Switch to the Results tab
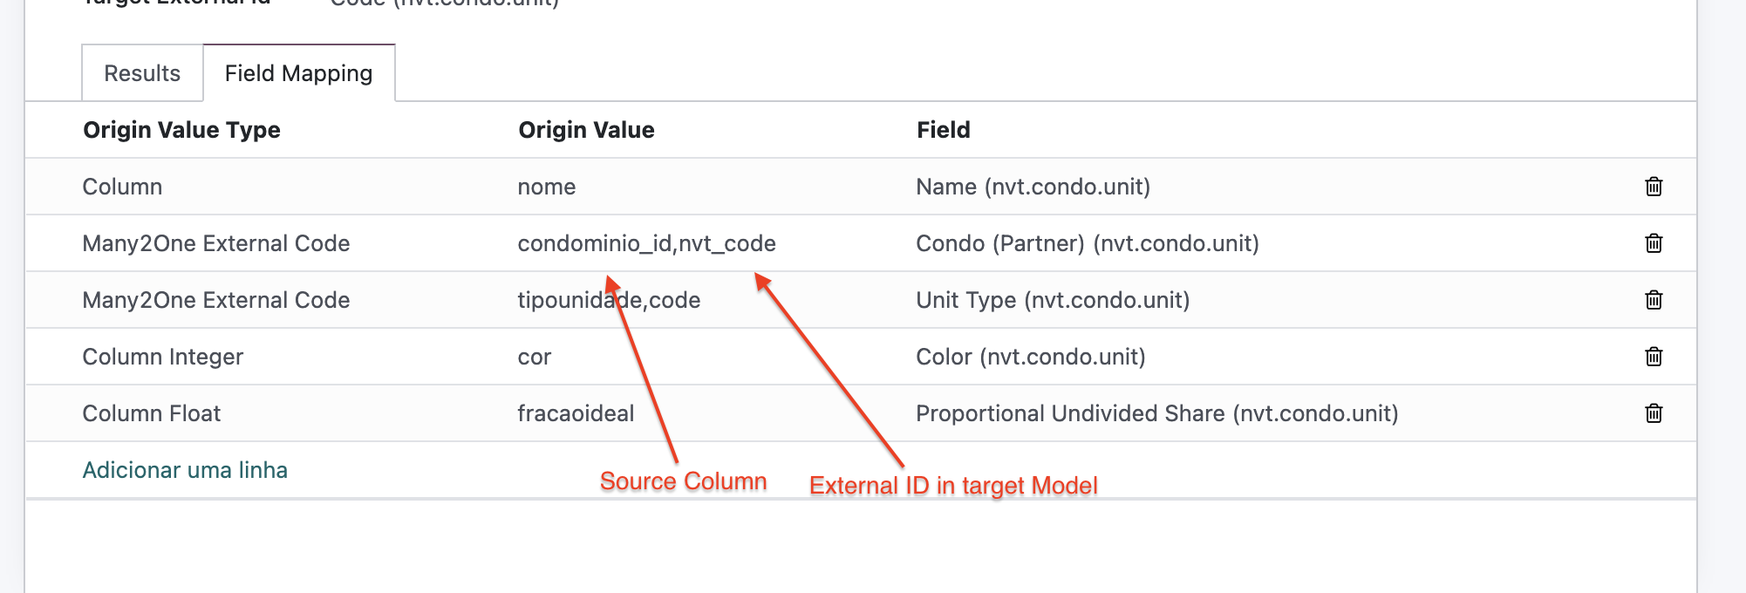The width and height of the screenshot is (1746, 593). click(x=142, y=73)
